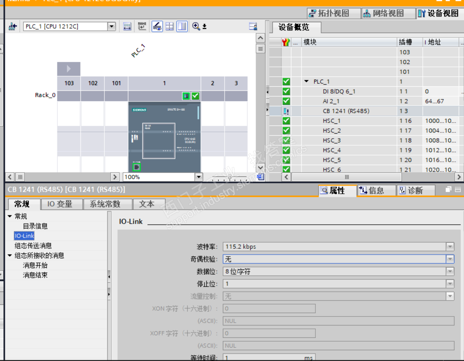Click the grid snap toolbar icon
This screenshot has width=464, height=361.
point(170,26)
